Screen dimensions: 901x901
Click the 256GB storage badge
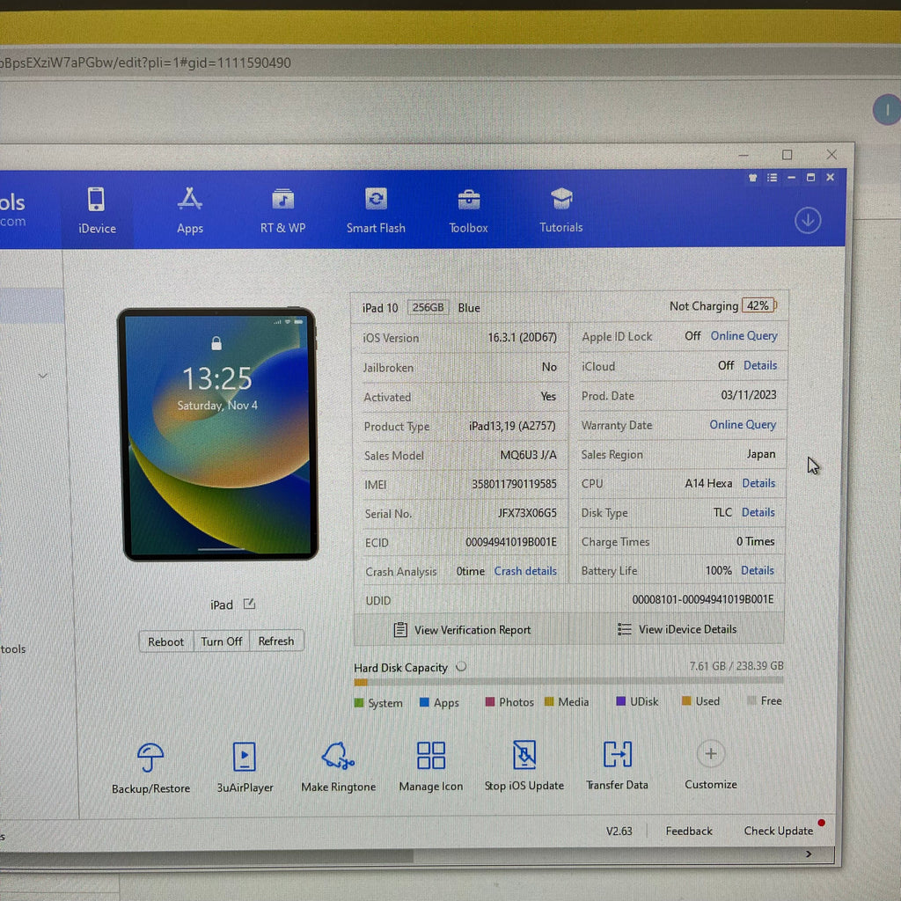click(x=429, y=307)
